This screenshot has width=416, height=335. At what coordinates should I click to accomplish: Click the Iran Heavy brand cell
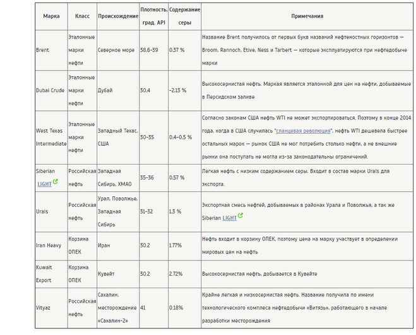[49, 245]
